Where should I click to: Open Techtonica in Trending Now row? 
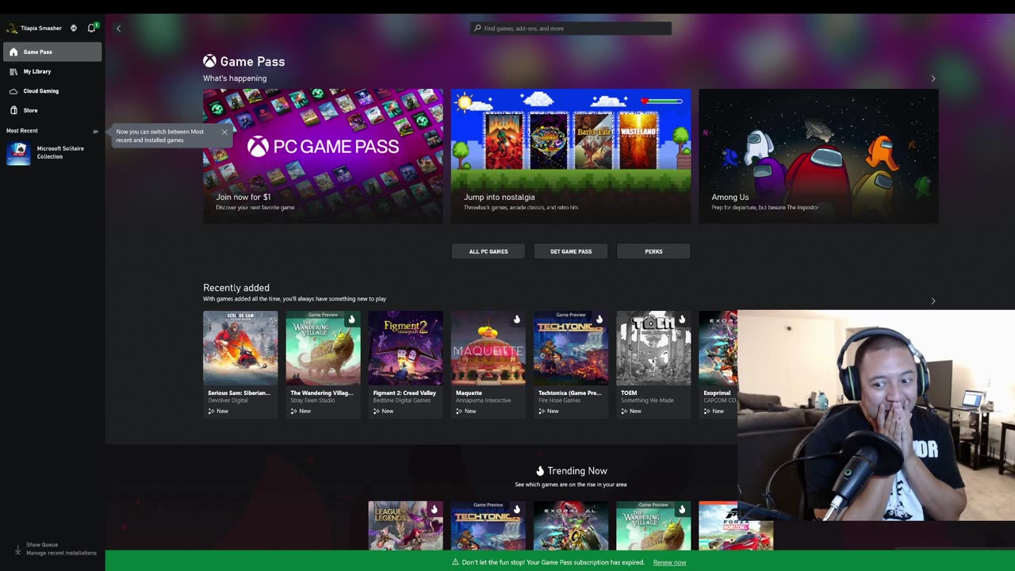488,525
